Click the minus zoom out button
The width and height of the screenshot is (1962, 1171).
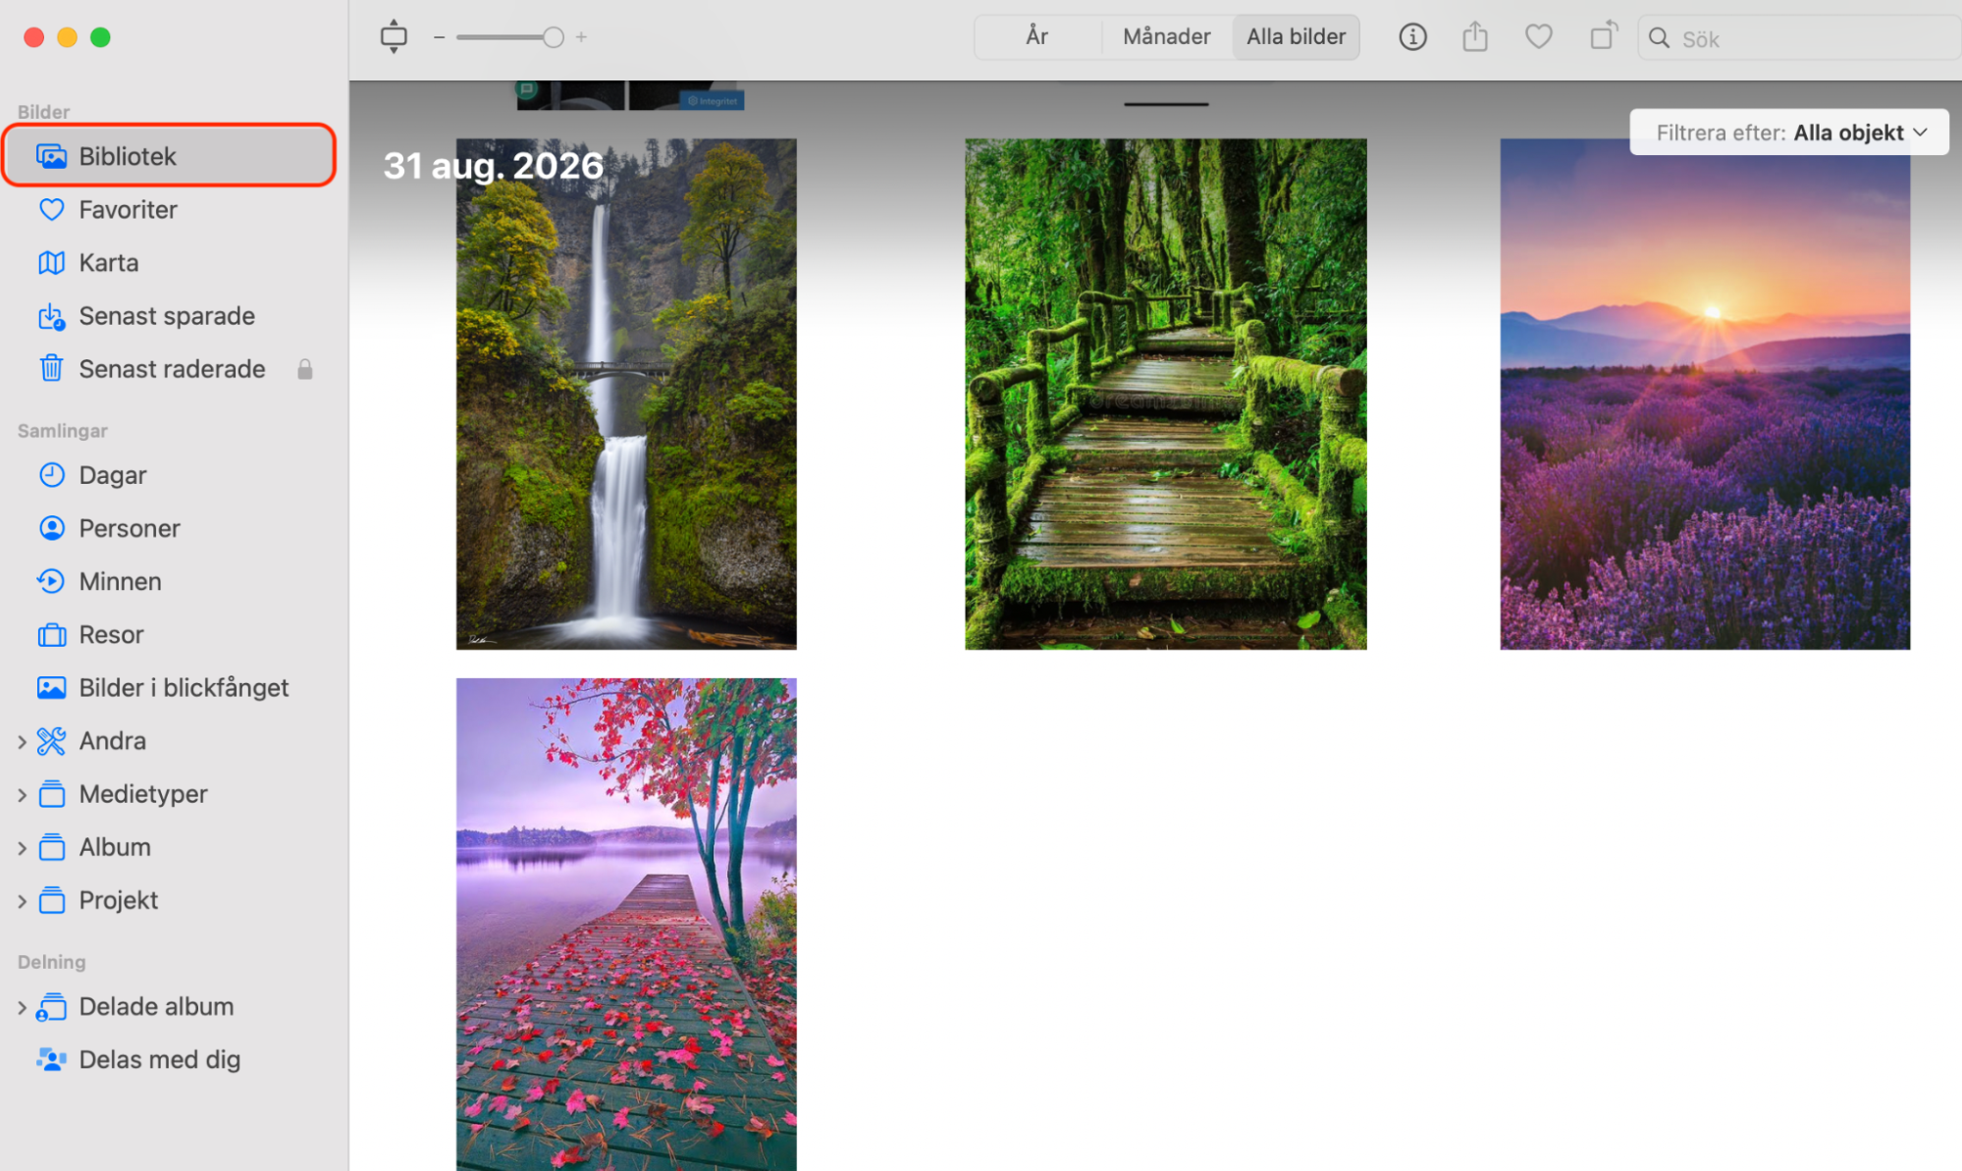439,37
